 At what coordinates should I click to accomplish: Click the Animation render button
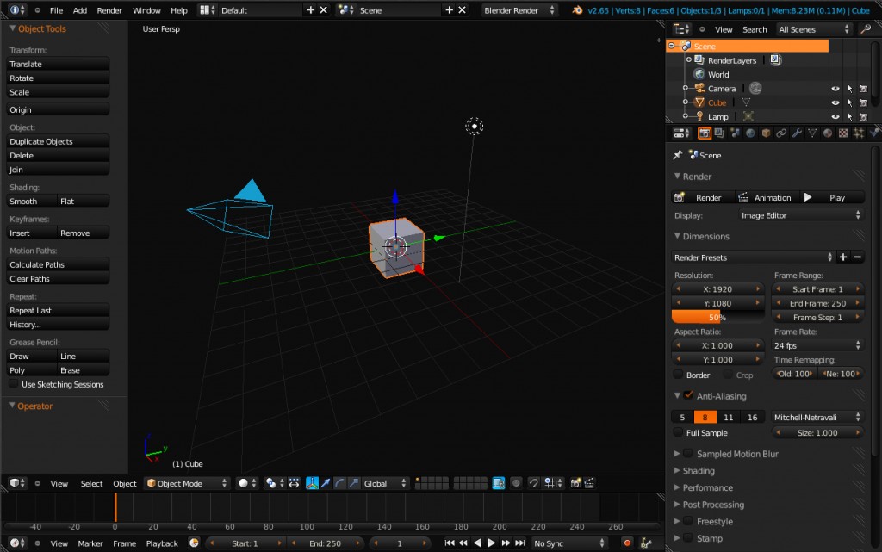point(766,196)
